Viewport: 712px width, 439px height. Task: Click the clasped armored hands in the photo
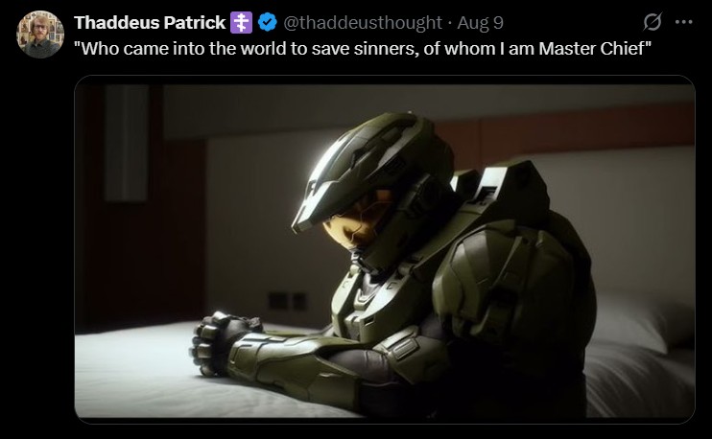pyautogui.click(x=224, y=343)
